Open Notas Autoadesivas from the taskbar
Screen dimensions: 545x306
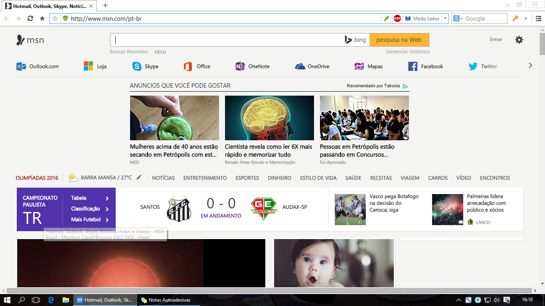tap(169, 300)
